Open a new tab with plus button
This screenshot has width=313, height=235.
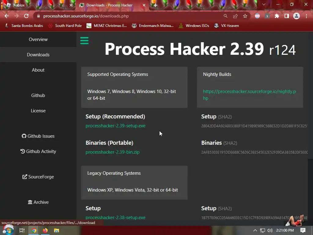point(156,5)
